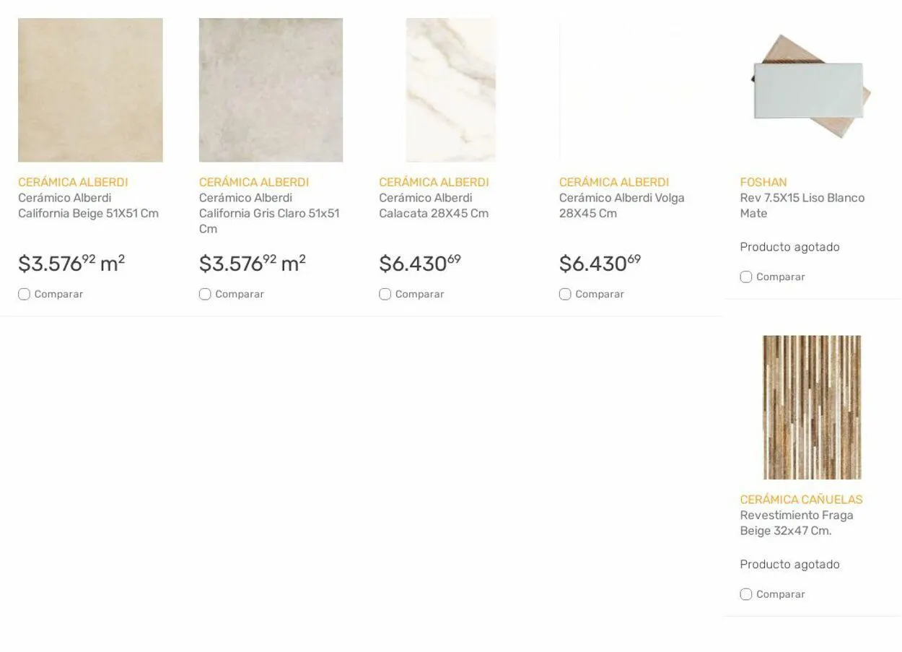Click the FOSHAN brand label
Image resolution: width=902 pixels, height=652 pixels.
click(763, 183)
